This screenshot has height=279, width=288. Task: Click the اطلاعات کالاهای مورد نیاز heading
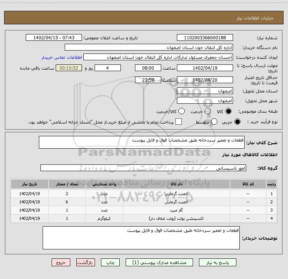[x=249, y=155]
